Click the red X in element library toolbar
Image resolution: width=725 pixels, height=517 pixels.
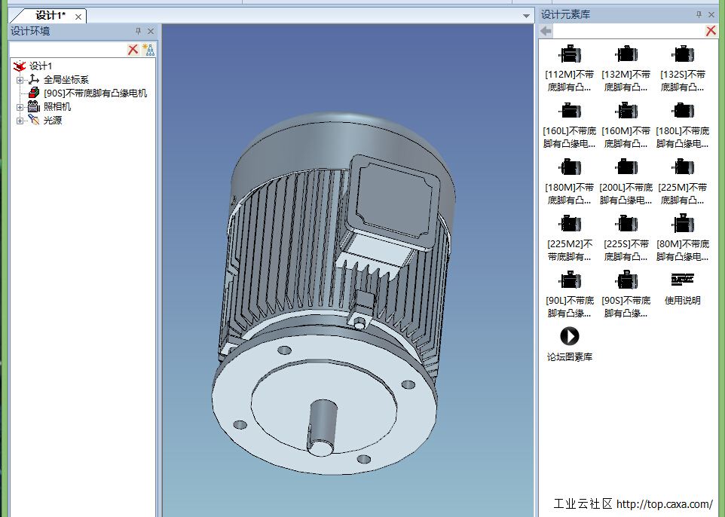[711, 31]
